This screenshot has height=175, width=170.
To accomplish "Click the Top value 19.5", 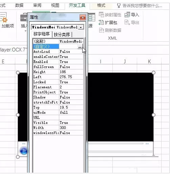I will click(x=71, y=107).
